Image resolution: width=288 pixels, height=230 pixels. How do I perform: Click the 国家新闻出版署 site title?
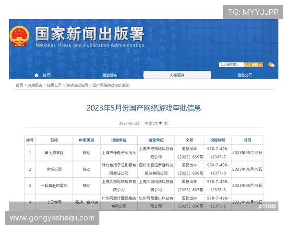click(90, 34)
